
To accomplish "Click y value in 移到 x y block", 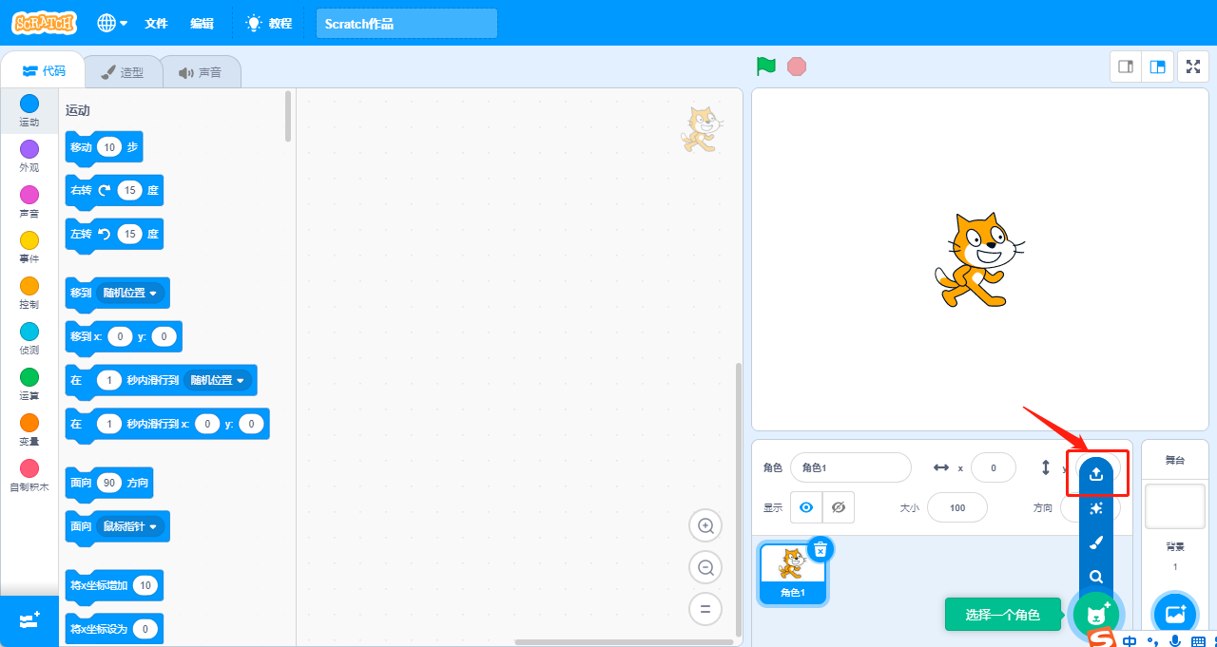I will (x=164, y=336).
